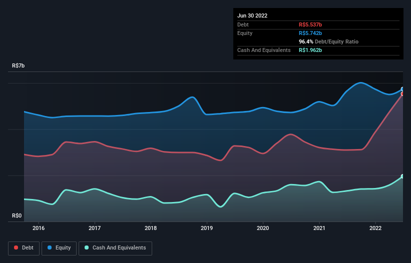The image size is (411, 263).
Task: Select the 2019 x-axis label
Action: tap(207, 228)
